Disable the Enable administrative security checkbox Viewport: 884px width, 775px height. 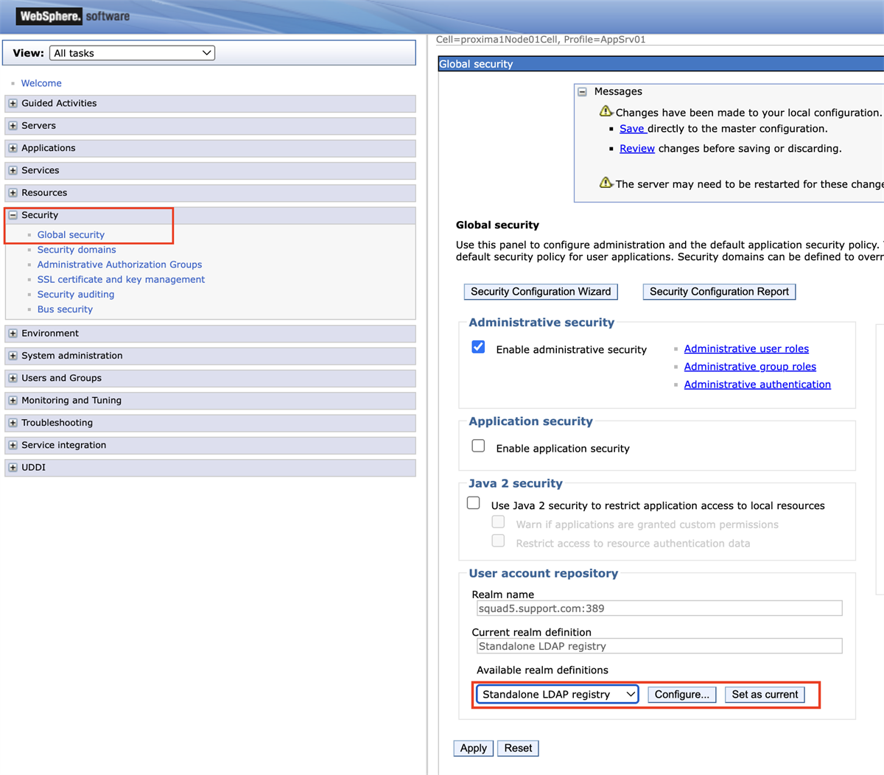coord(478,346)
